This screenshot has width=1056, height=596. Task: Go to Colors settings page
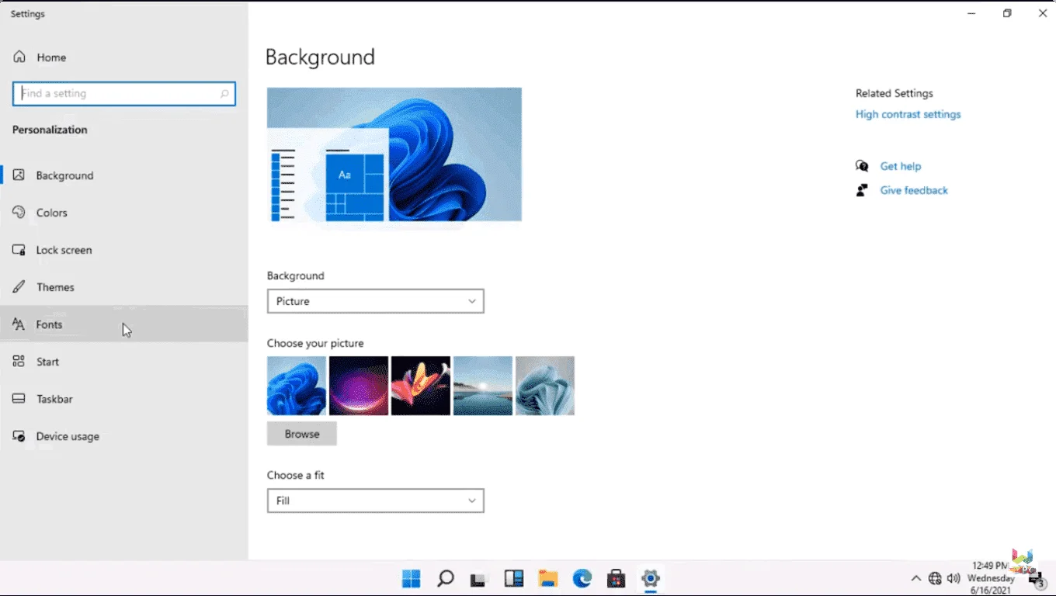(x=124, y=213)
